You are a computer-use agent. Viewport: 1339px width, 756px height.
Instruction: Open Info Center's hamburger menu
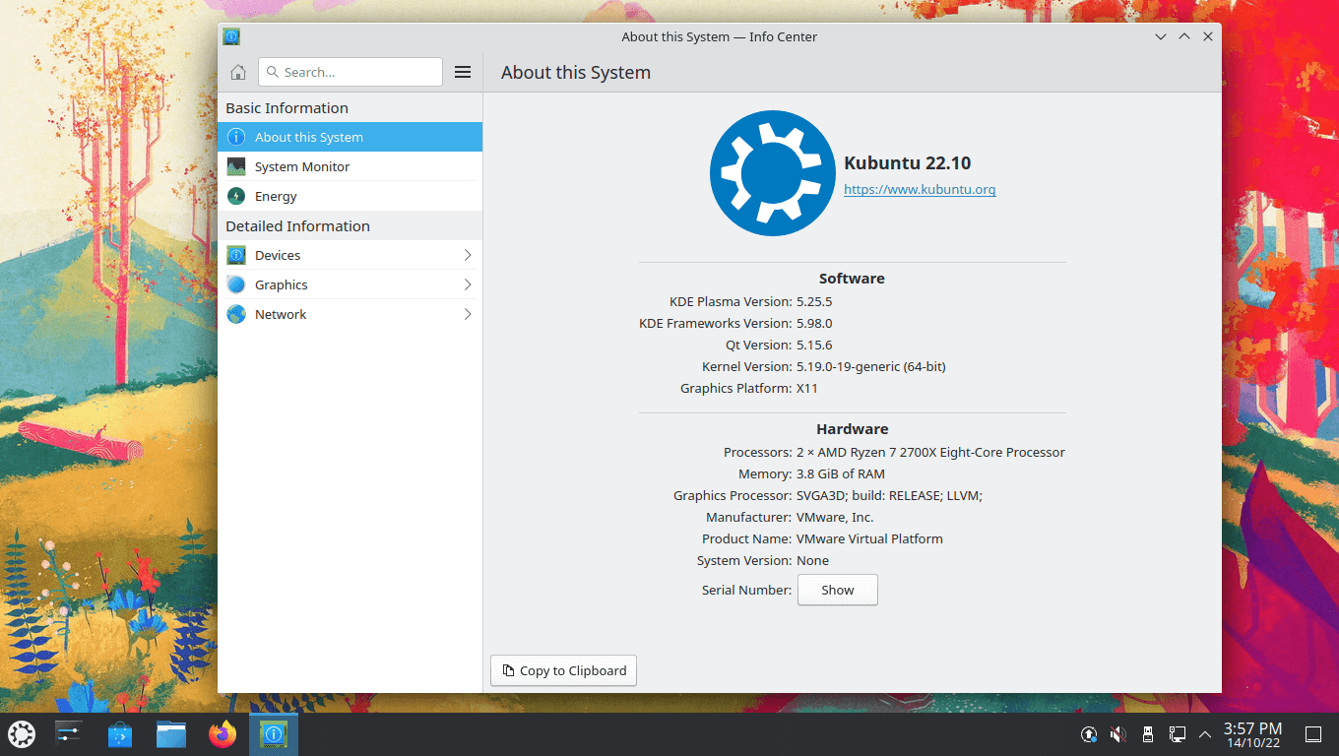click(462, 71)
